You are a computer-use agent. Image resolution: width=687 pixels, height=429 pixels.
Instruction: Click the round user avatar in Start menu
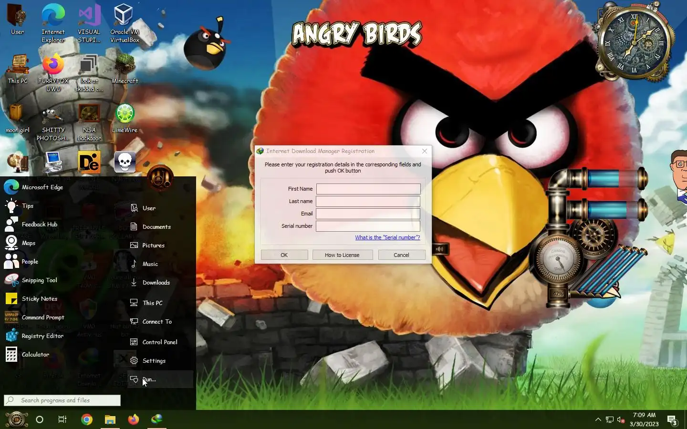(160, 178)
